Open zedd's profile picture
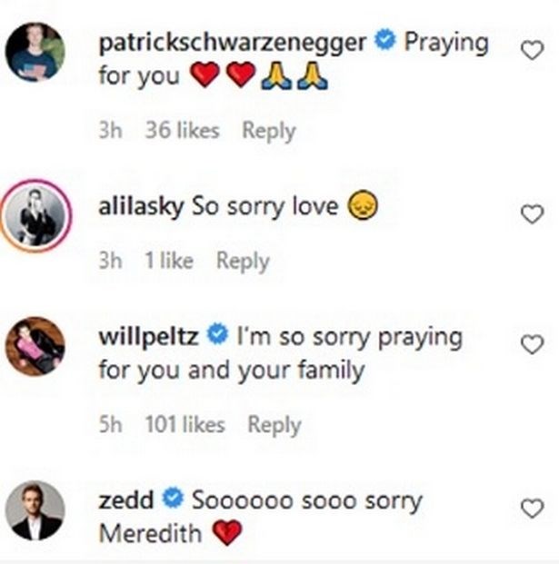 point(35,510)
